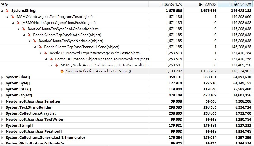Click the arrow icon beside PushMessage.OnToProtocolData
Viewport: 254px width, 146px height.
tap(57, 65)
